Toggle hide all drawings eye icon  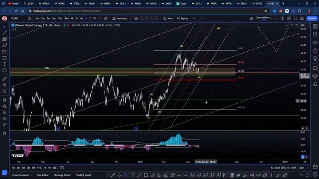[x=4, y=118]
